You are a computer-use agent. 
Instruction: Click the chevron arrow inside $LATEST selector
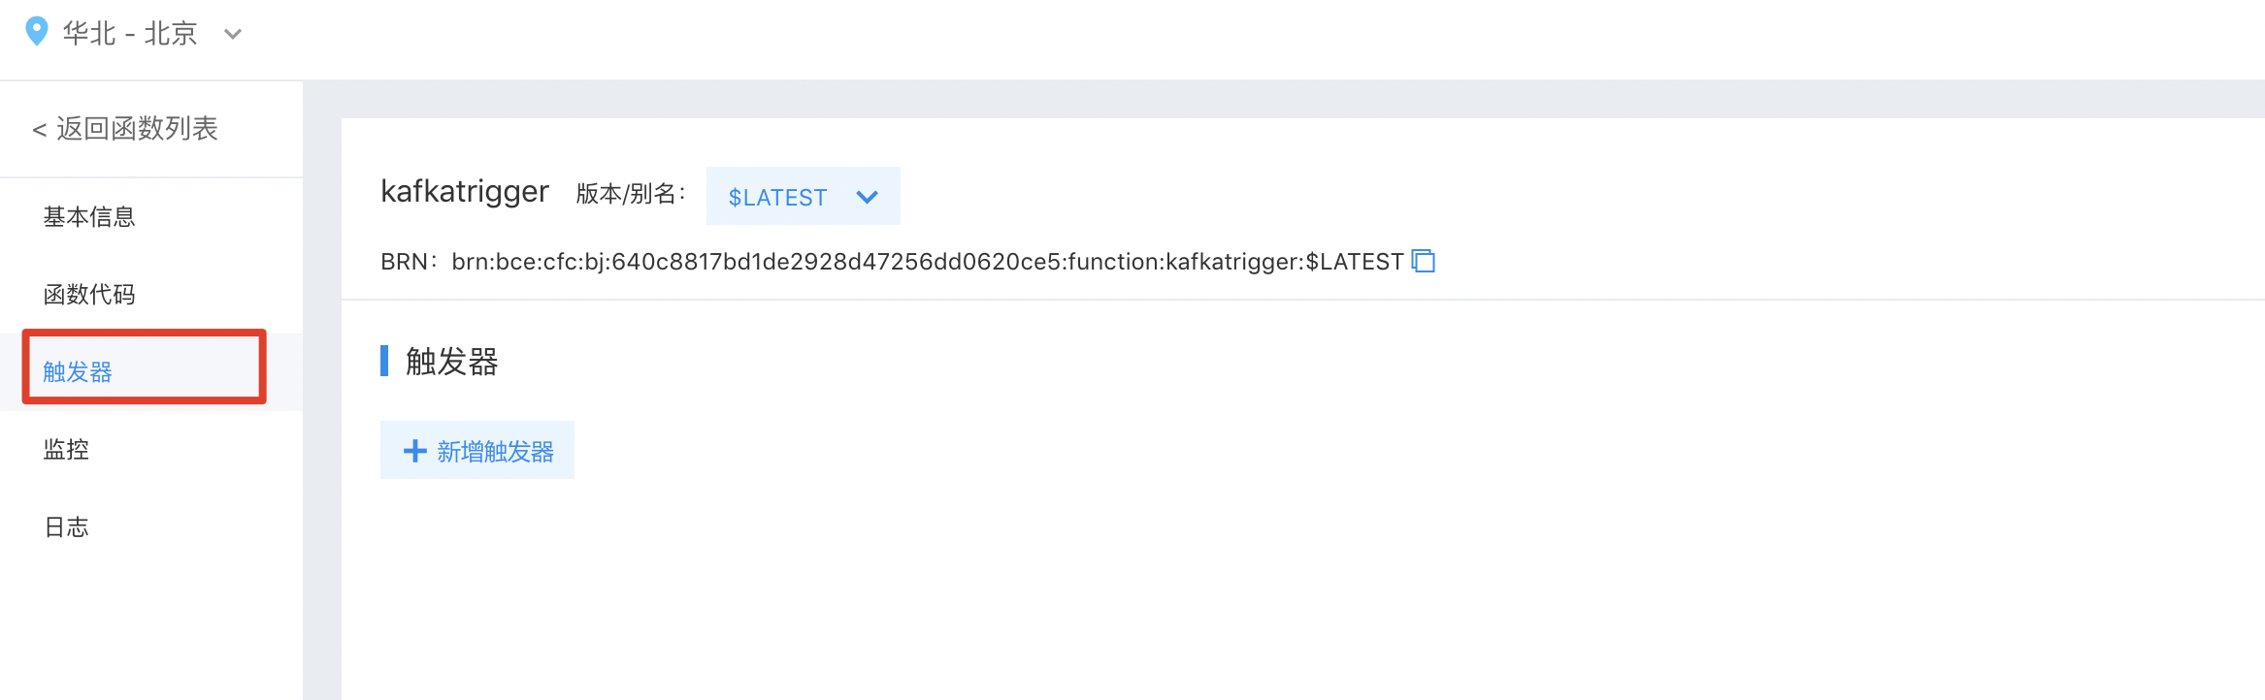coord(867,197)
